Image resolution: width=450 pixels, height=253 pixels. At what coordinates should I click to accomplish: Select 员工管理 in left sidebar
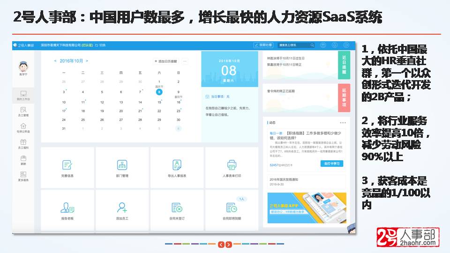[x=23, y=112]
